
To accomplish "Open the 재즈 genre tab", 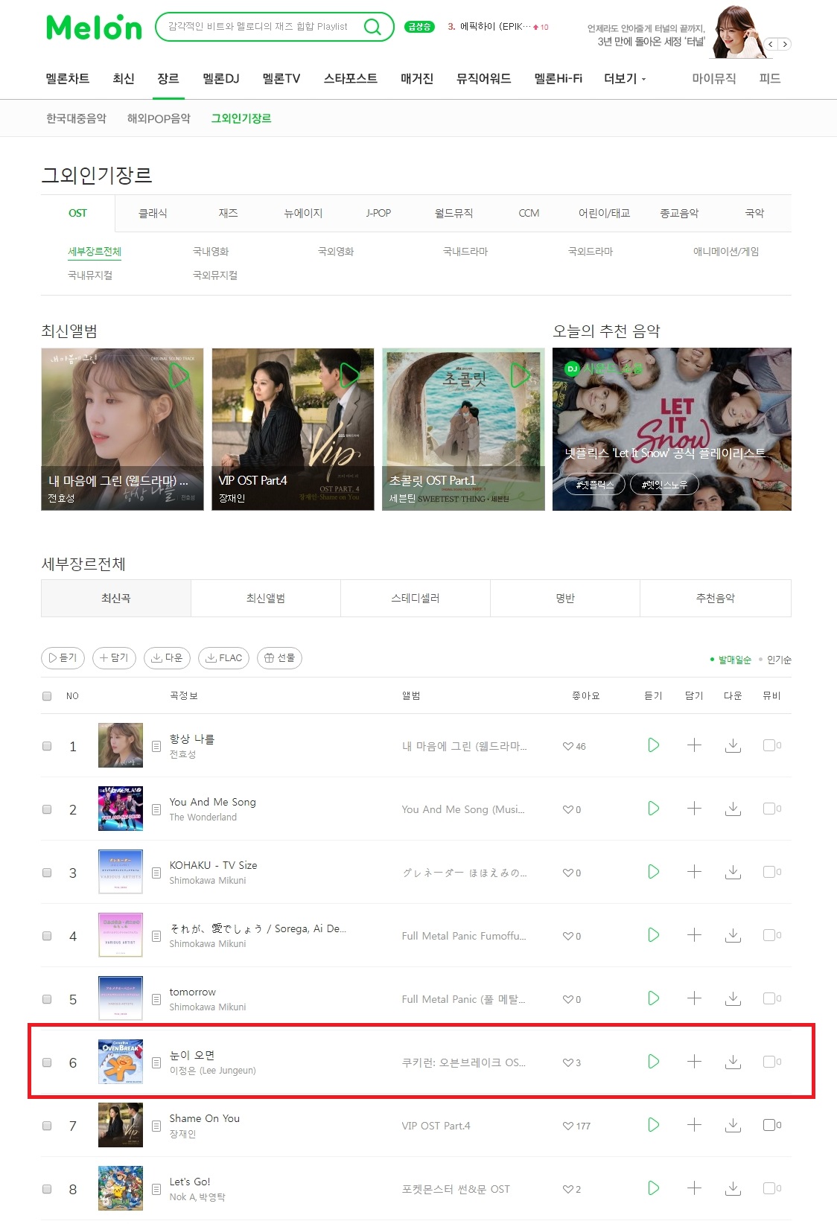I will [x=229, y=214].
